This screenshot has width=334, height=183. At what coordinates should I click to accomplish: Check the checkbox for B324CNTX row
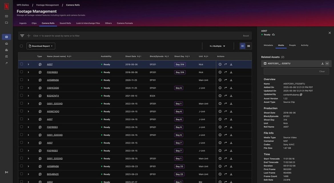(21, 96)
